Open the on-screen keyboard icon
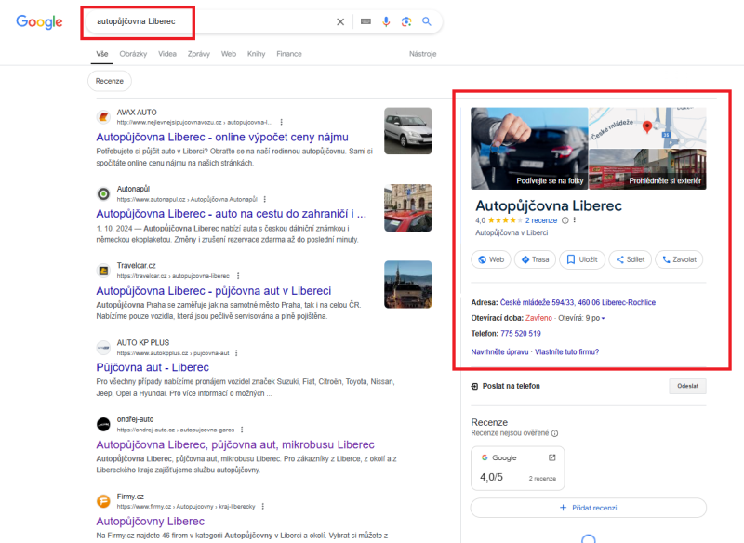The height and width of the screenshot is (543, 744). click(365, 21)
